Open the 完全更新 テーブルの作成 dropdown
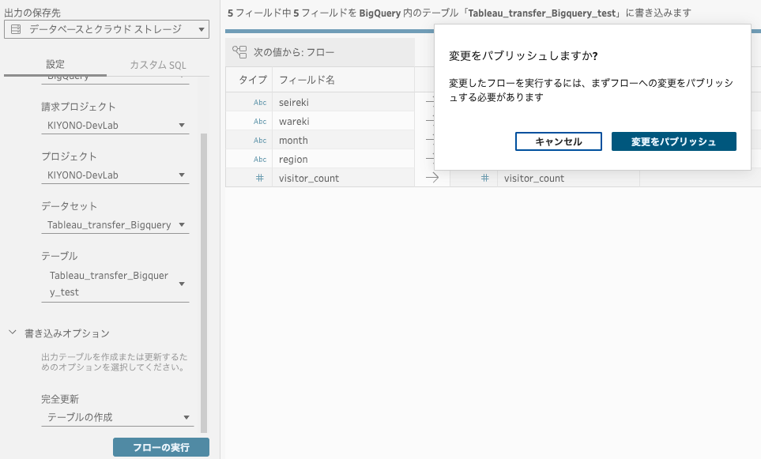The height and width of the screenshot is (459, 761). 118,417
